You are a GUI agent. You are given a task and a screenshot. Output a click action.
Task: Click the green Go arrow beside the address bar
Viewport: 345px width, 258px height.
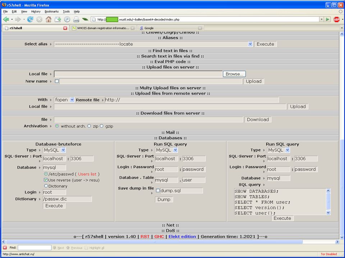[x=328, y=19]
